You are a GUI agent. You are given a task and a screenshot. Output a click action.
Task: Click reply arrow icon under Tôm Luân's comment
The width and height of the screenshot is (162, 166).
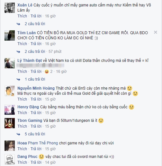point(18,52)
